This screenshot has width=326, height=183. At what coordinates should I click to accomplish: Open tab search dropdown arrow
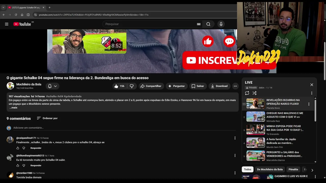coord(3,7)
